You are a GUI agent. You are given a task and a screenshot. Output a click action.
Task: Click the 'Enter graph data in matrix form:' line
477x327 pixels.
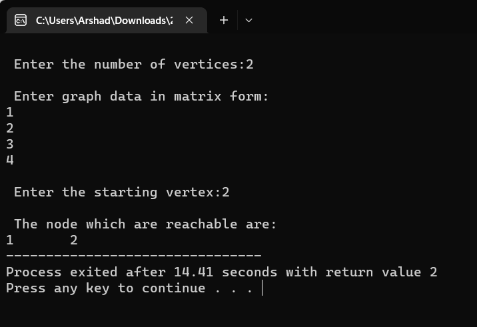141,97
